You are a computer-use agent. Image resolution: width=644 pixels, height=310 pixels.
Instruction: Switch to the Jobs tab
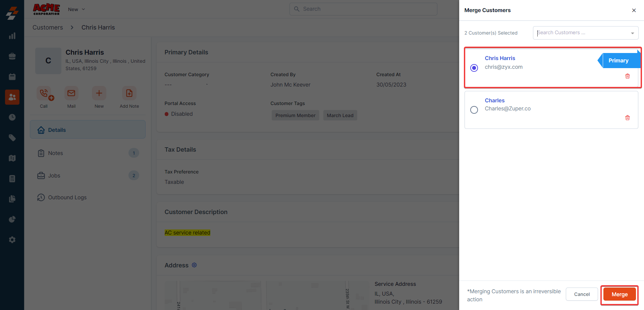click(x=54, y=175)
